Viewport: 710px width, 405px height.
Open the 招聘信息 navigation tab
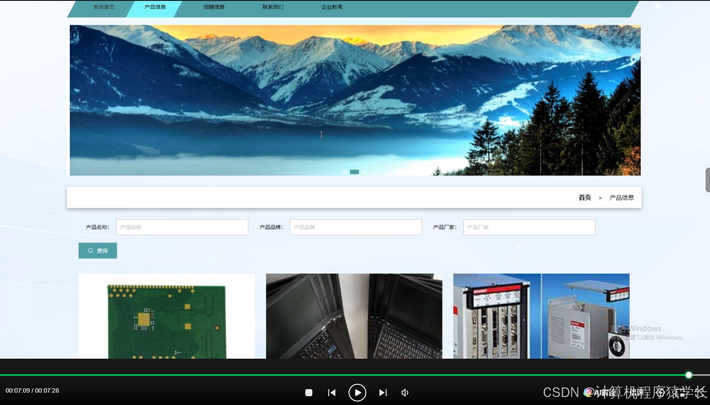pyautogui.click(x=214, y=7)
